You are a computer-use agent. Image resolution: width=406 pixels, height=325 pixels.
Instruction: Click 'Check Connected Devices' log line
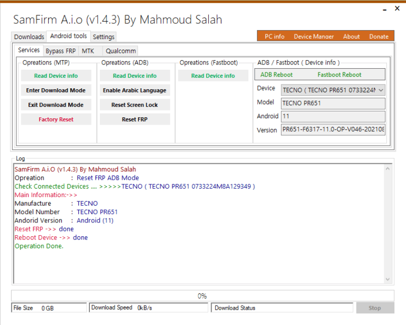[x=135, y=187]
